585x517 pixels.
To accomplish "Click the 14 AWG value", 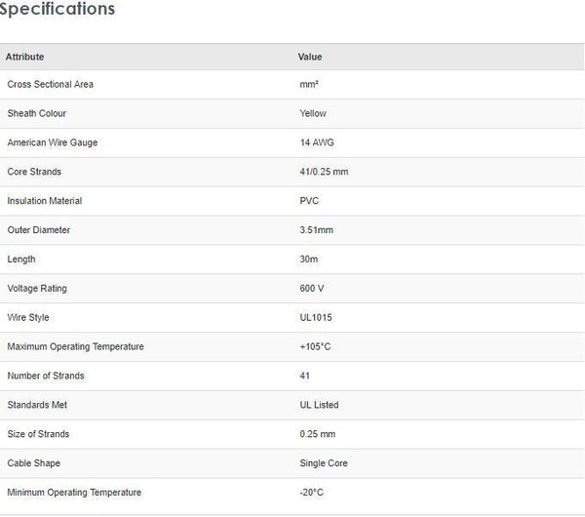I will tap(317, 142).
